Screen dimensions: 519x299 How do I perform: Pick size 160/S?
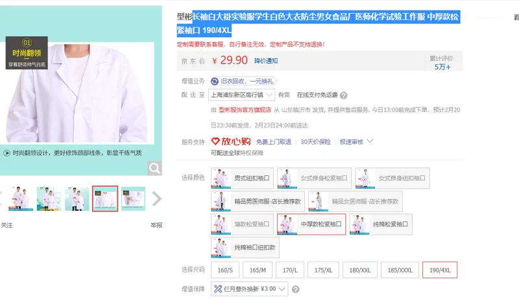(x=225, y=270)
